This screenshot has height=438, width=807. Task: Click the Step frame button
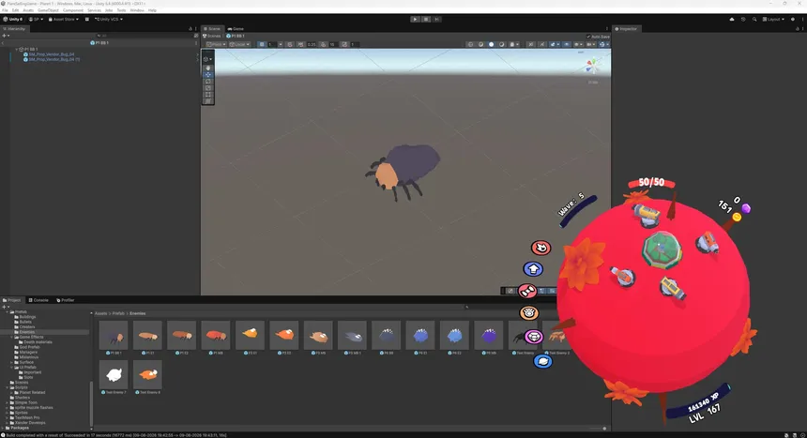(x=436, y=19)
